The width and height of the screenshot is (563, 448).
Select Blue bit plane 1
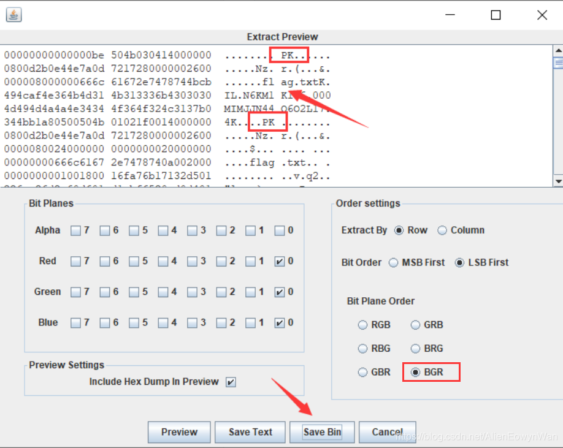250,323
